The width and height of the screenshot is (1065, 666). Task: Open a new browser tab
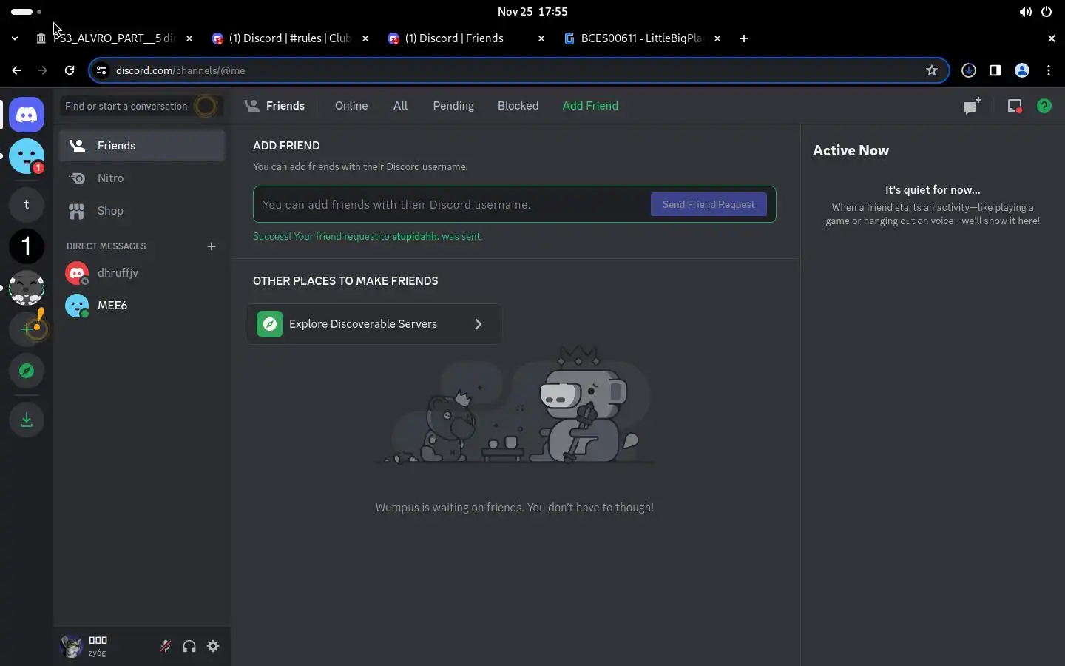[x=744, y=38]
